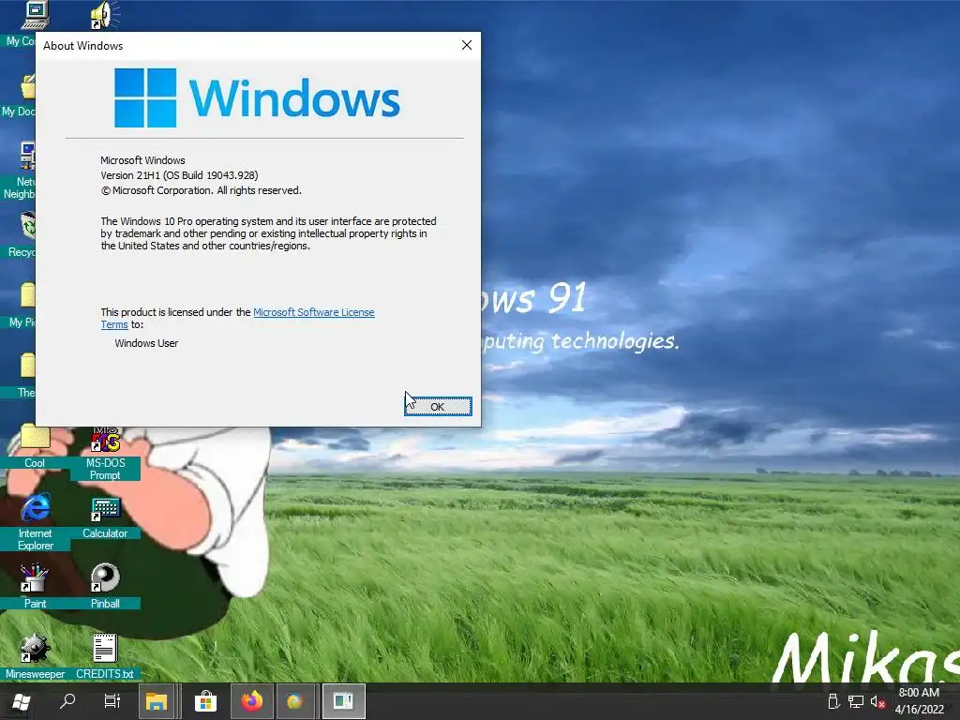Open the Microsoft Software License Terms link
Screen dimensions: 960x720
pyautogui.click(x=237, y=319)
